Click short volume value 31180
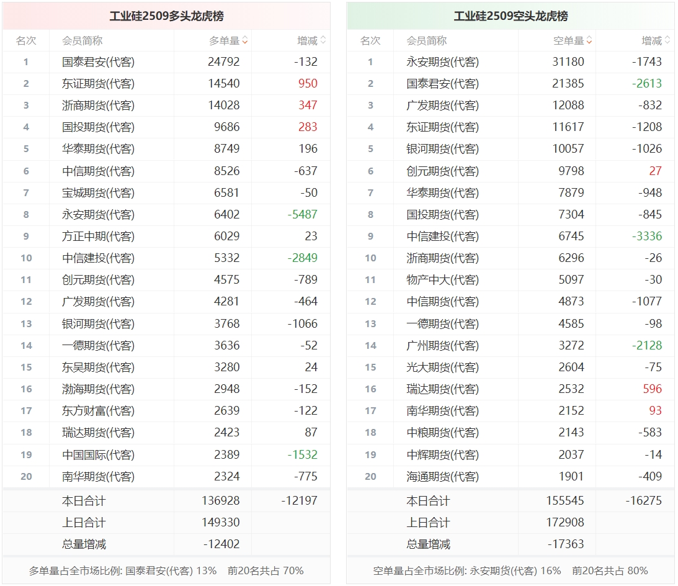Screen dimensions: 678x586 click(x=568, y=62)
